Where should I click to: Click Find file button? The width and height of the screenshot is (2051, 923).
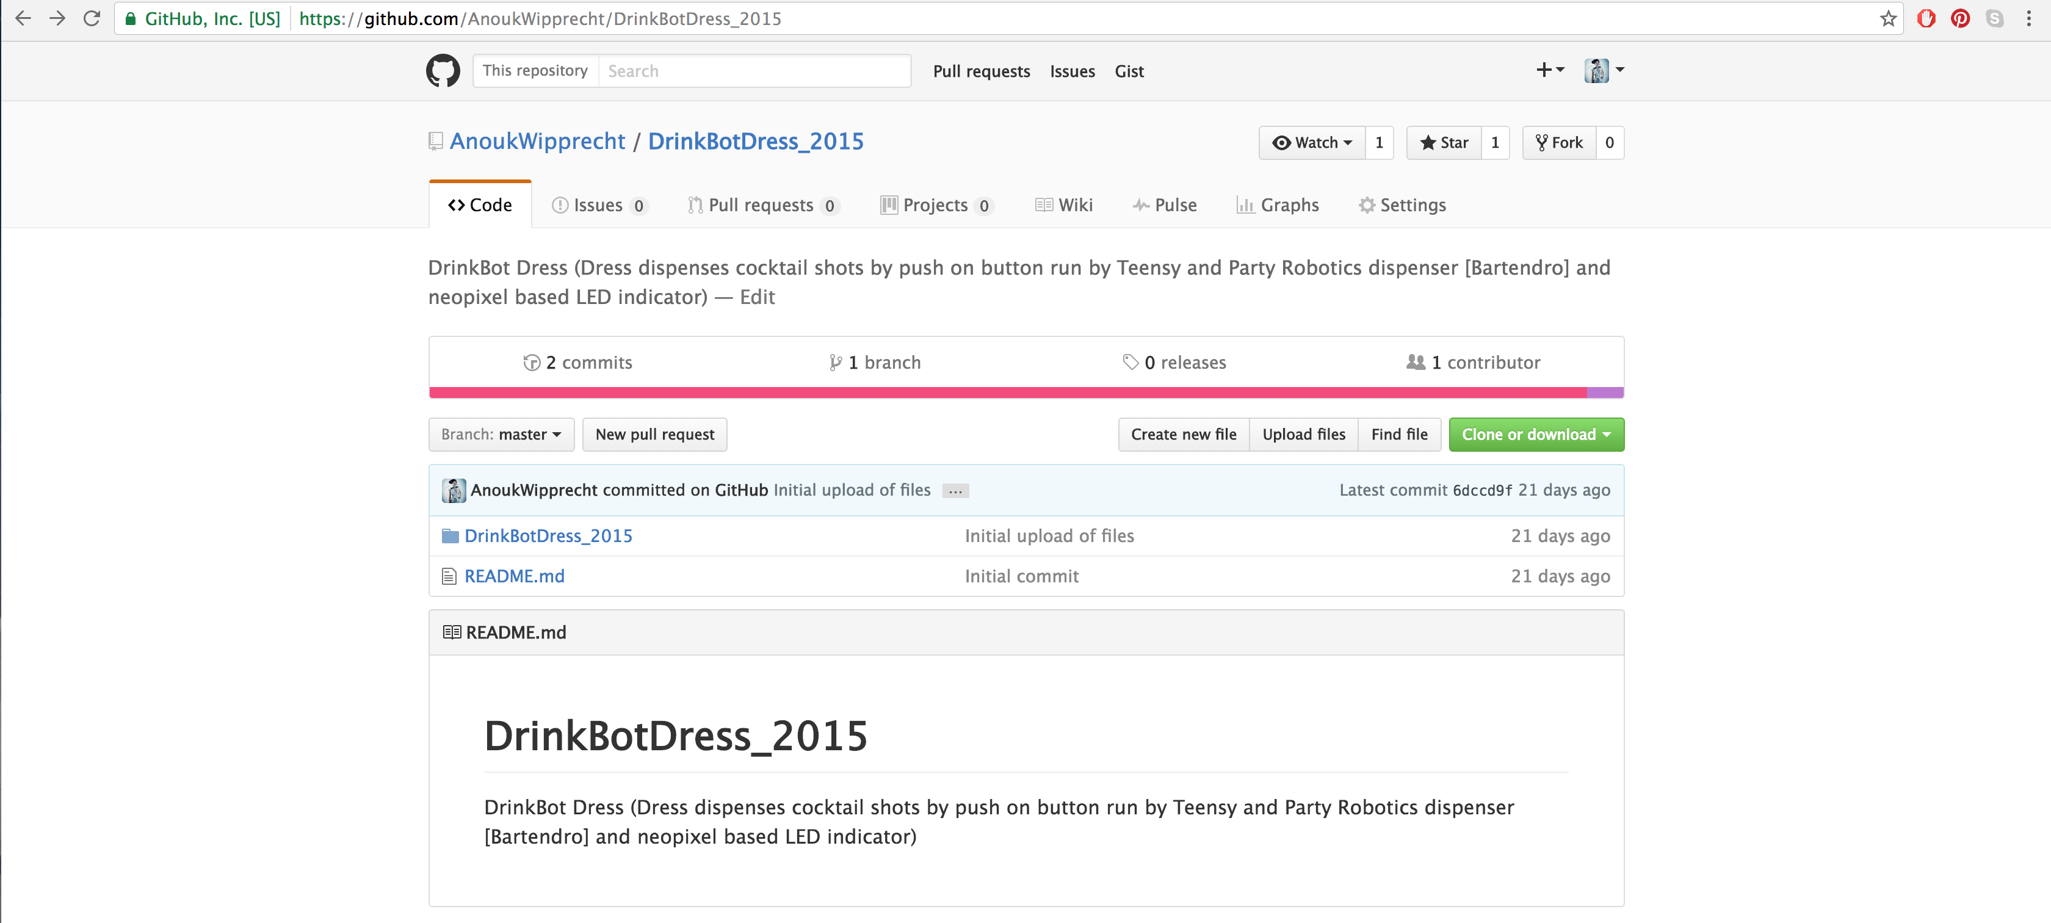(x=1400, y=435)
